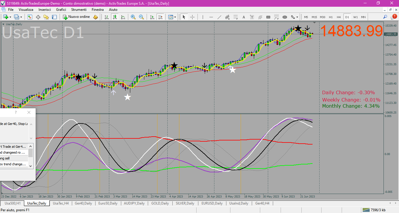Select the equidistant channel tool

point(227,17)
